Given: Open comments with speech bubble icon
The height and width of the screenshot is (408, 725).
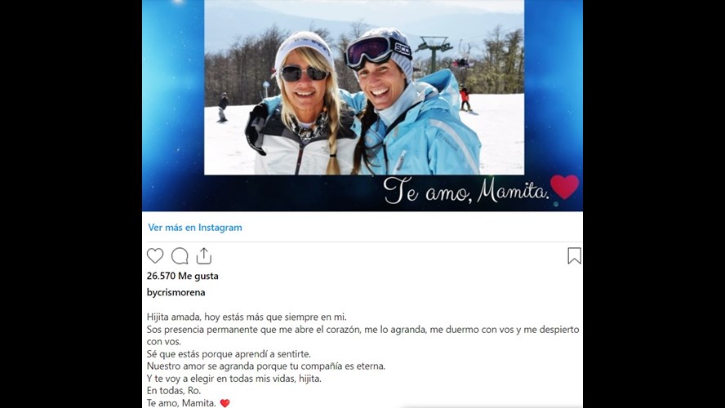Looking at the screenshot, I should (180, 255).
